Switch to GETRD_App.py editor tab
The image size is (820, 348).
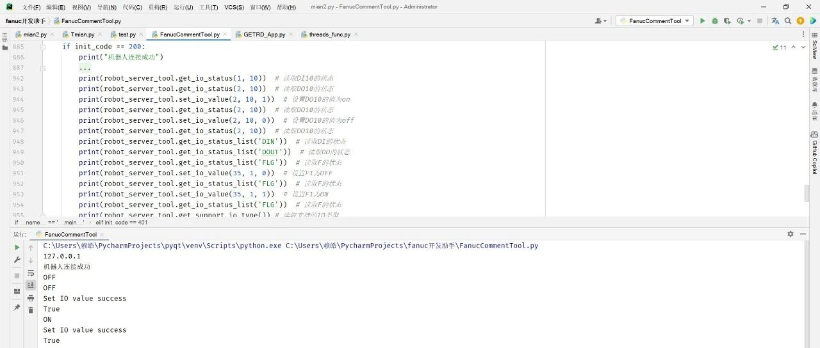264,35
